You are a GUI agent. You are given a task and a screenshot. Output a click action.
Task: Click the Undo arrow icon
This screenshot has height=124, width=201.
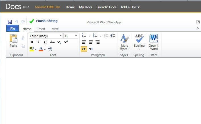pyautogui.click(x=16, y=22)
